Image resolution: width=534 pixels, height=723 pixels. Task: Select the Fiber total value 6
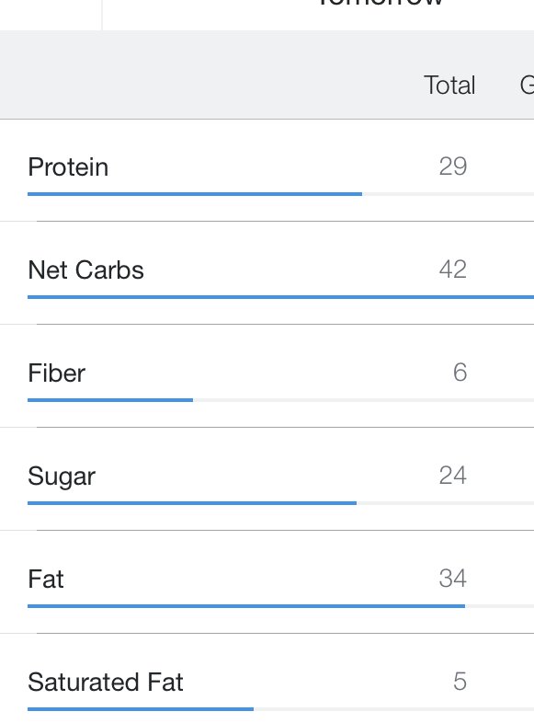click(x=460, y=373)
